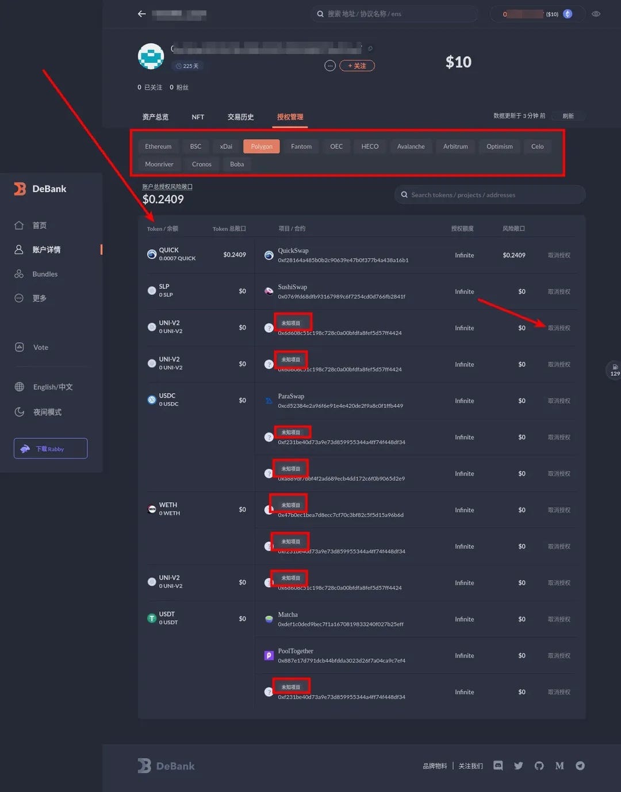Select the Avalanche chain filter
Screen dimensions: 621x792
[x=411, y=147]
